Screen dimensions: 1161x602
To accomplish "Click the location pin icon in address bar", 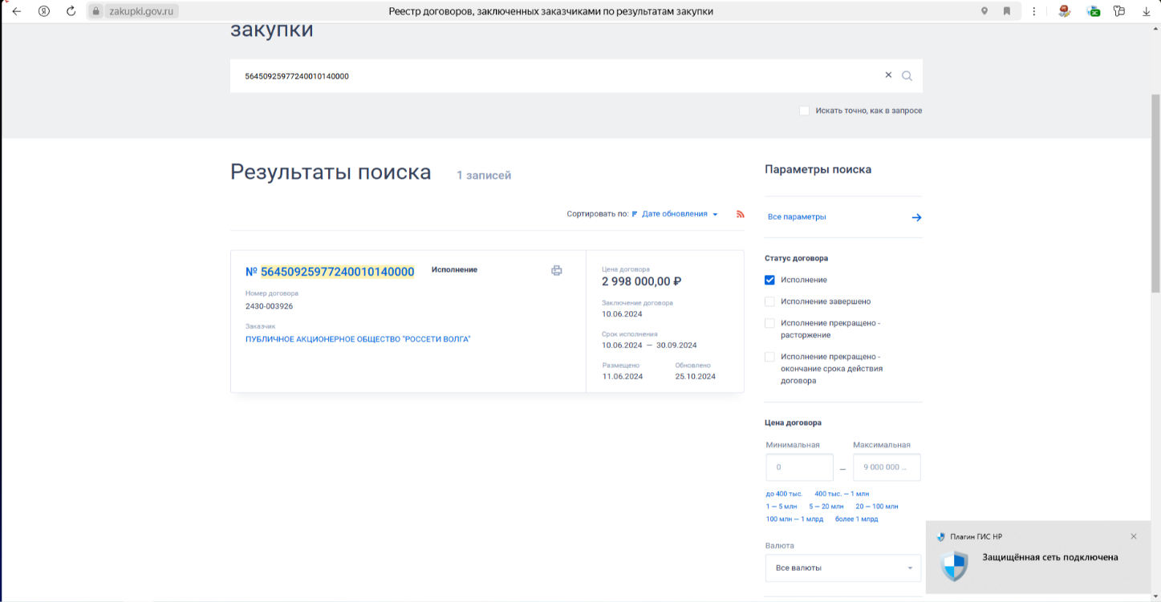I will point(984,11).
